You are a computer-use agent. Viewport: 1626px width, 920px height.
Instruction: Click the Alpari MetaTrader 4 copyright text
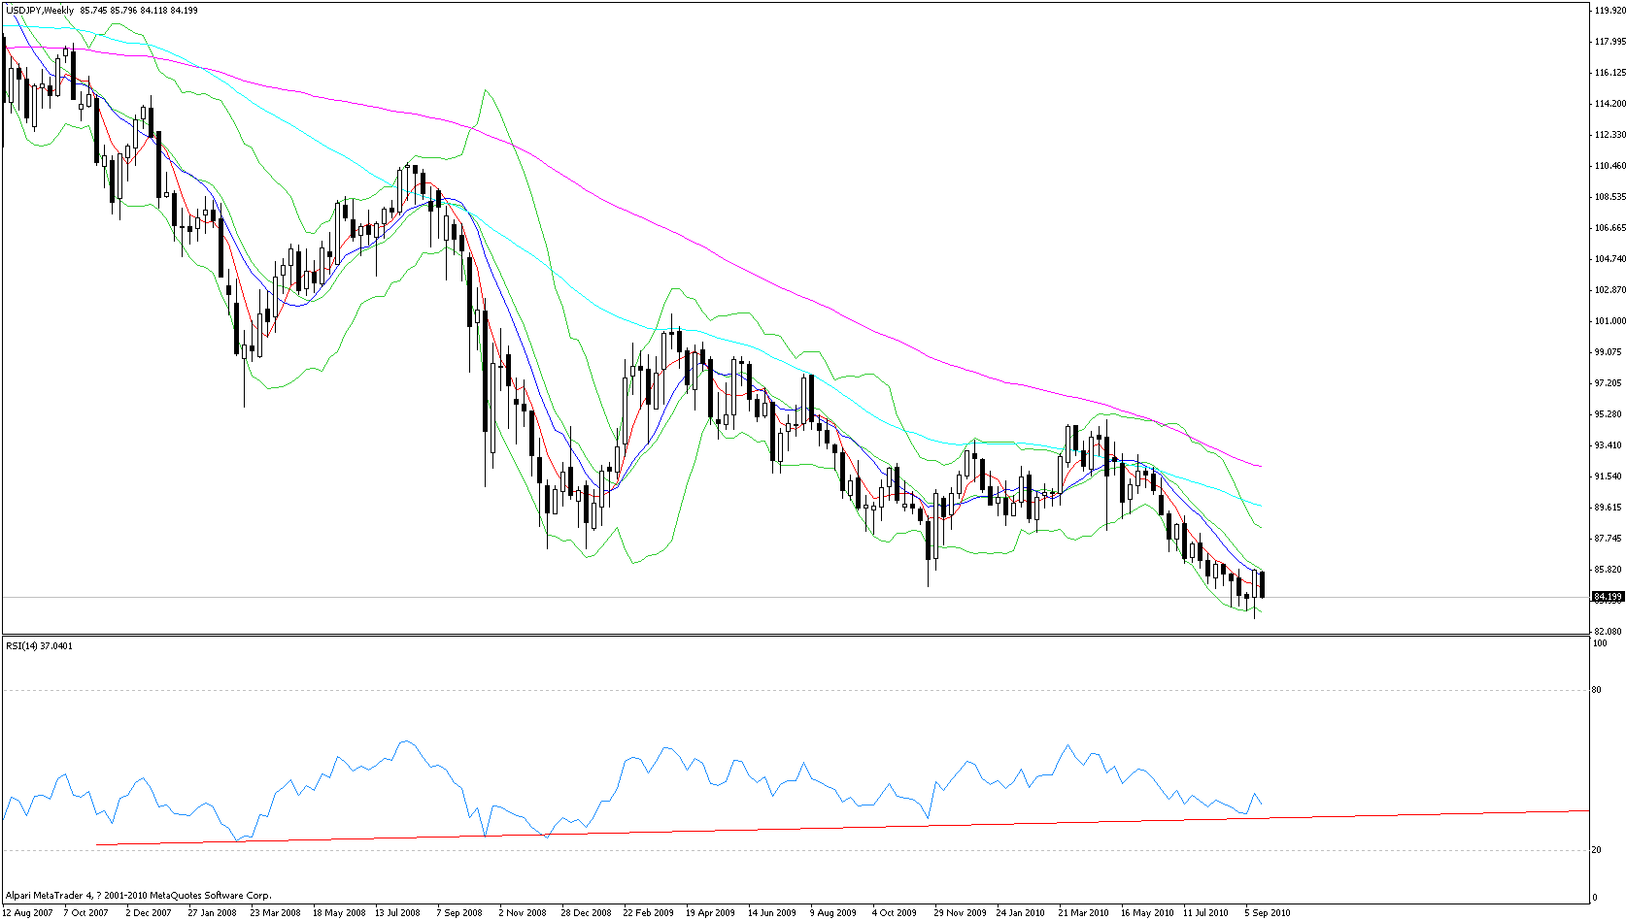coord(139,896)
